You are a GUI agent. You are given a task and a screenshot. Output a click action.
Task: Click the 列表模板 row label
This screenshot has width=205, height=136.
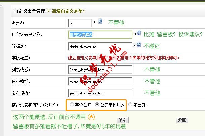(x=21, y=70)
